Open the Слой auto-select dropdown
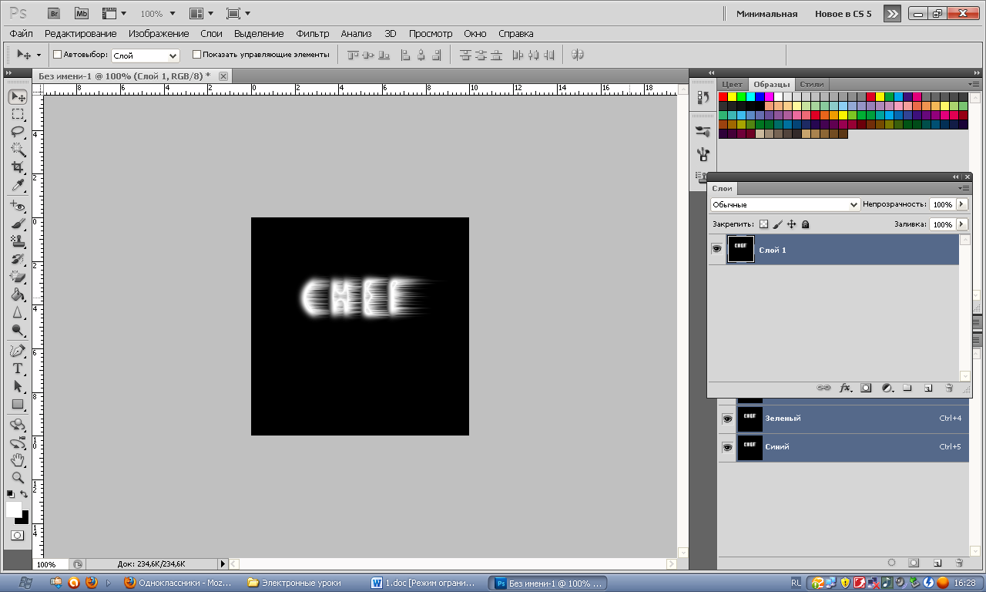This screenshot has width=986, height=592. coord(146,55)
